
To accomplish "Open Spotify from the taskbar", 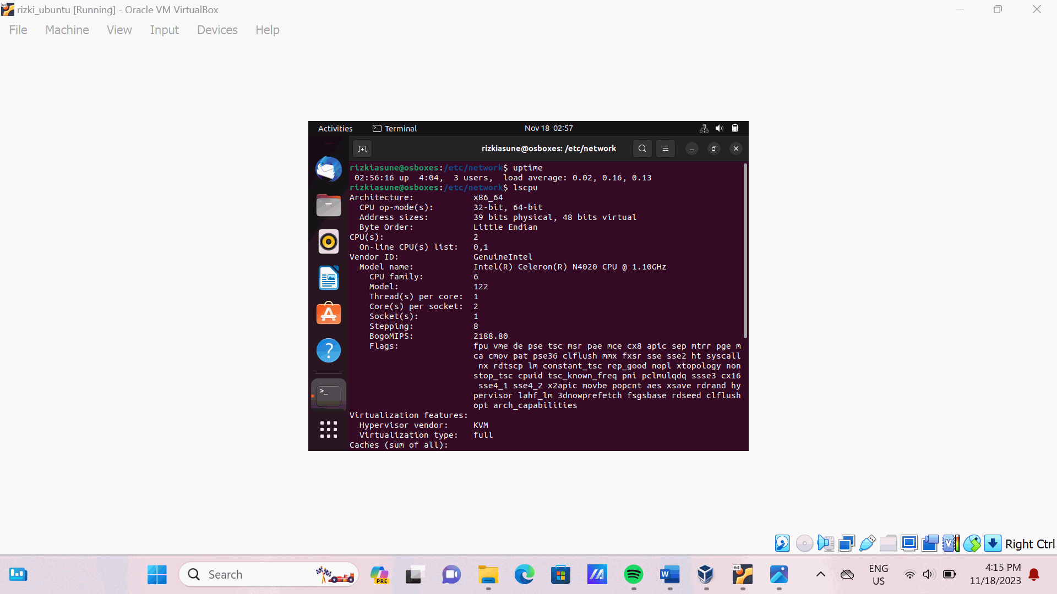I will [634, 575].
